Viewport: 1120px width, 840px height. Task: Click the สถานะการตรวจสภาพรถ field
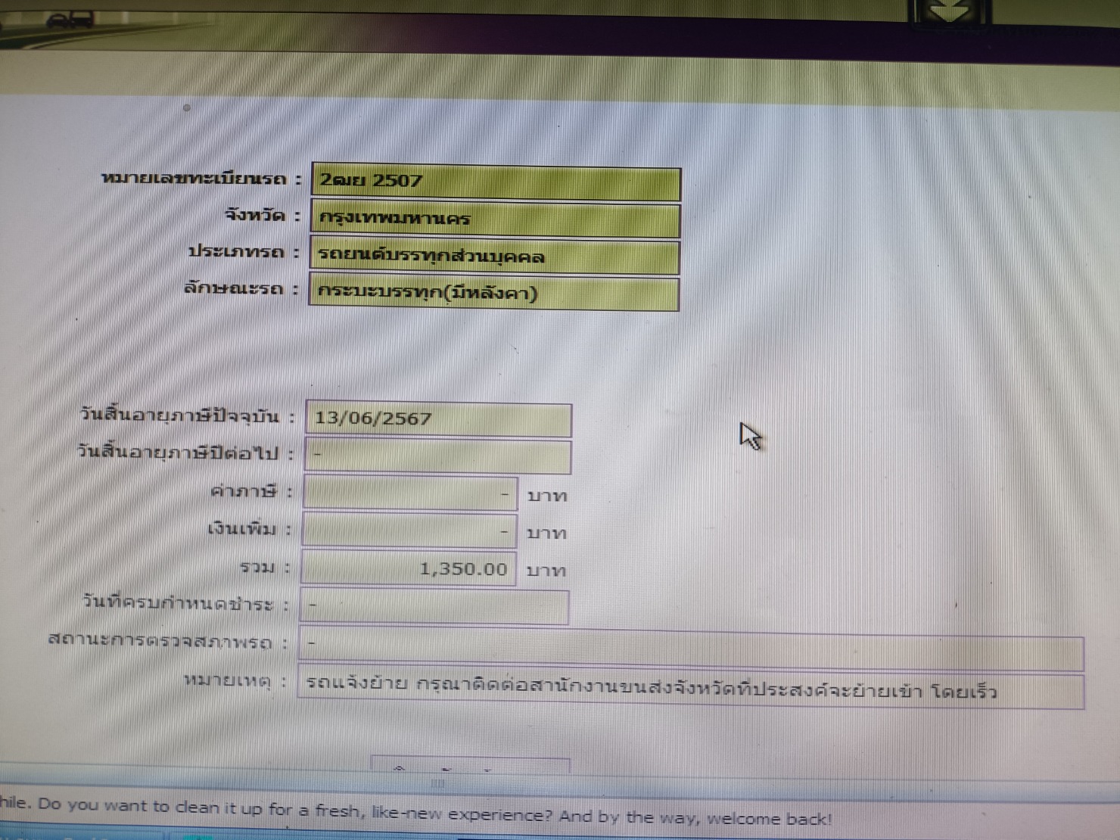(x=692, y=649)
